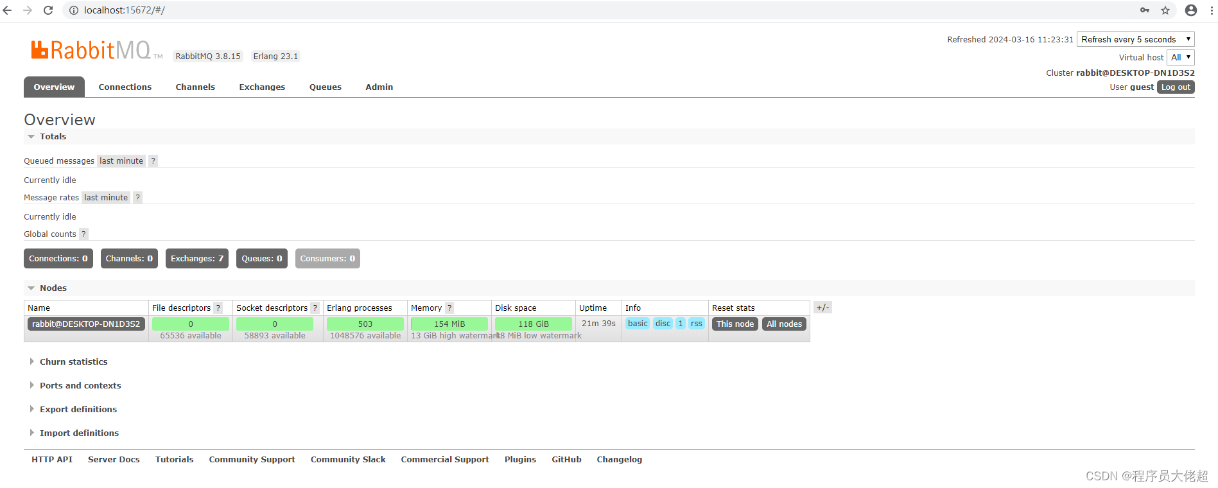Click the +/- column selector button
The height and width of the screenshot is (488, 1218).
click(x=822, y=308)
